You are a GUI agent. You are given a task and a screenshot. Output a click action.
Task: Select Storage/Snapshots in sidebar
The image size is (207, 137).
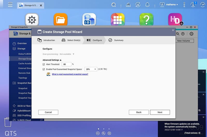point(20,59)
